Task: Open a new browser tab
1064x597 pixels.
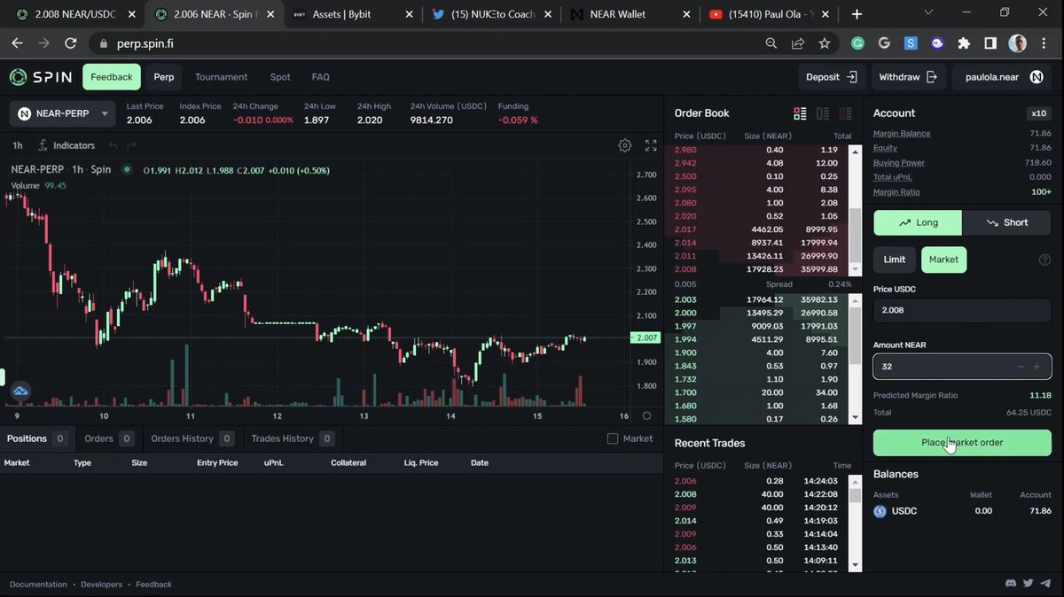Action: (x=857, y=14)
